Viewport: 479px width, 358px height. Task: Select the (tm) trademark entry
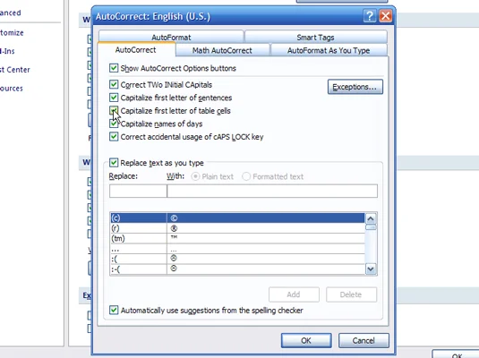[x=237, y=238]
